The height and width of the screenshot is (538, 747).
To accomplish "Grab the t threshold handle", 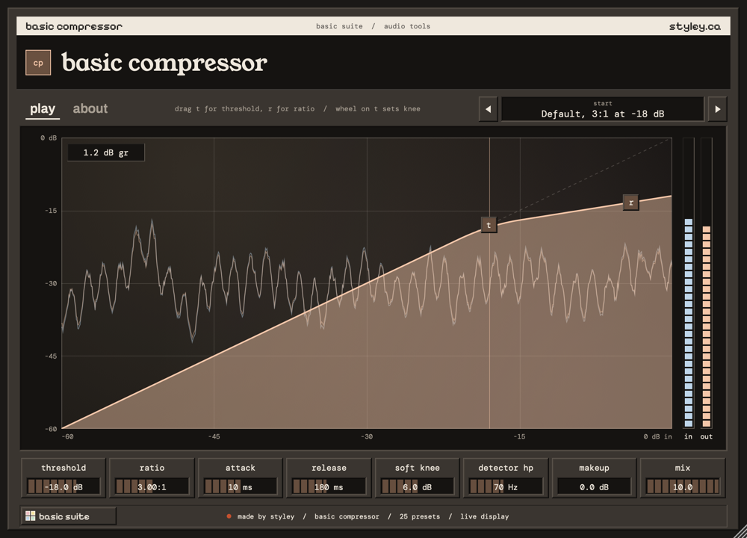I will tap(489, 226).
